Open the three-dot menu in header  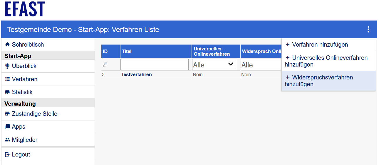click(x=368, y=29)
